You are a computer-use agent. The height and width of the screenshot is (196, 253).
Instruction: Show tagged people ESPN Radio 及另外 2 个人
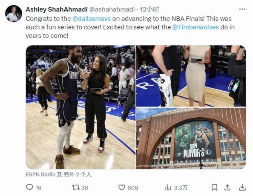(x=59, y=175)
